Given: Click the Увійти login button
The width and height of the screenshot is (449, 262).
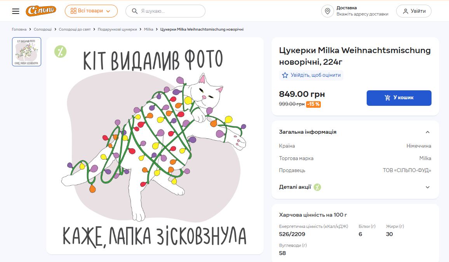Looking at the screenshot, I should (414, 11).
